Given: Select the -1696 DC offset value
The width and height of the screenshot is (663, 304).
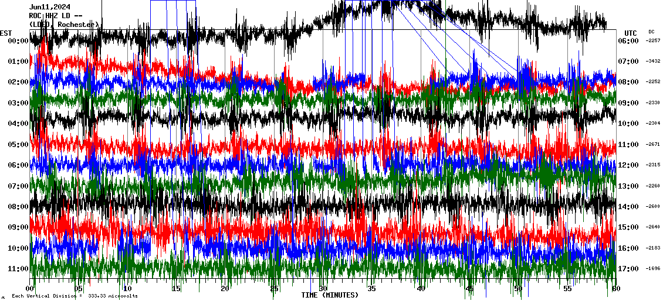Looking at the screenshot, I should 653,269.
